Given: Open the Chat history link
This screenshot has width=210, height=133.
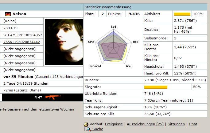Looking at the screenshot, I should point(193,124).
